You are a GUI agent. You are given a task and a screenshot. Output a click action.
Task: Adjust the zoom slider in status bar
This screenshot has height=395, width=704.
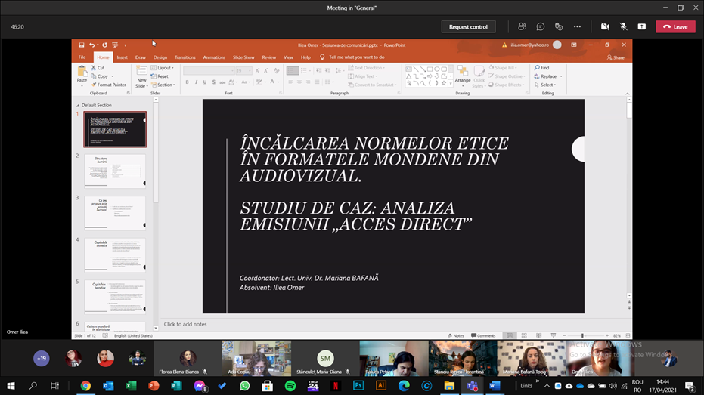point(582,335)
